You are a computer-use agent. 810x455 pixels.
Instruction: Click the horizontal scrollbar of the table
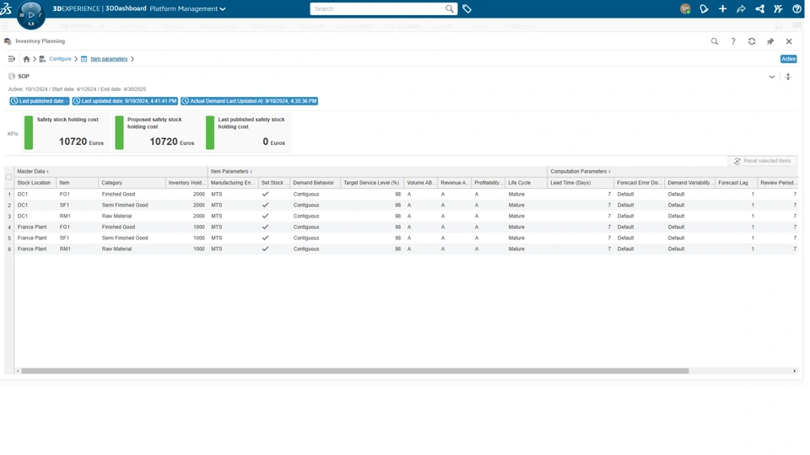pyautogui.click(x=355, y=371)
